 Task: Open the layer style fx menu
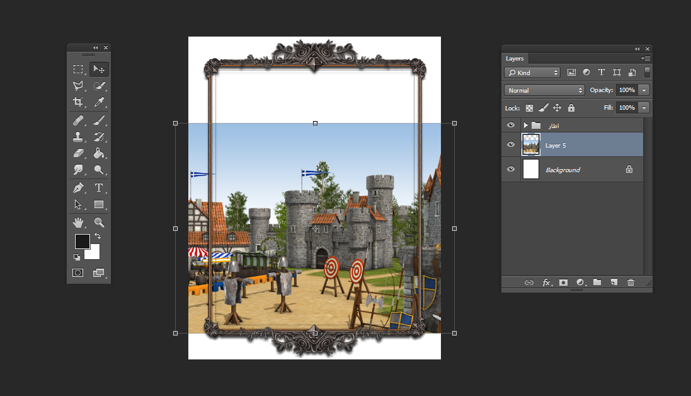pyautogui.click(x=547, y=282)
